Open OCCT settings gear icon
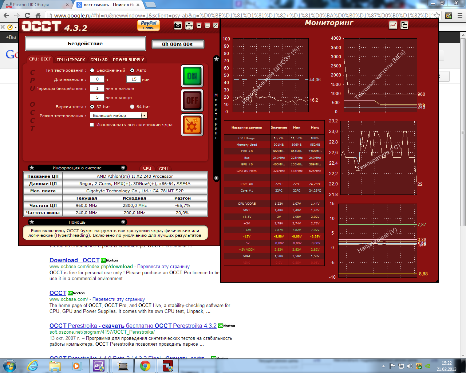The width and height of the screenshot is (466, 373). [x=192, y=125]
